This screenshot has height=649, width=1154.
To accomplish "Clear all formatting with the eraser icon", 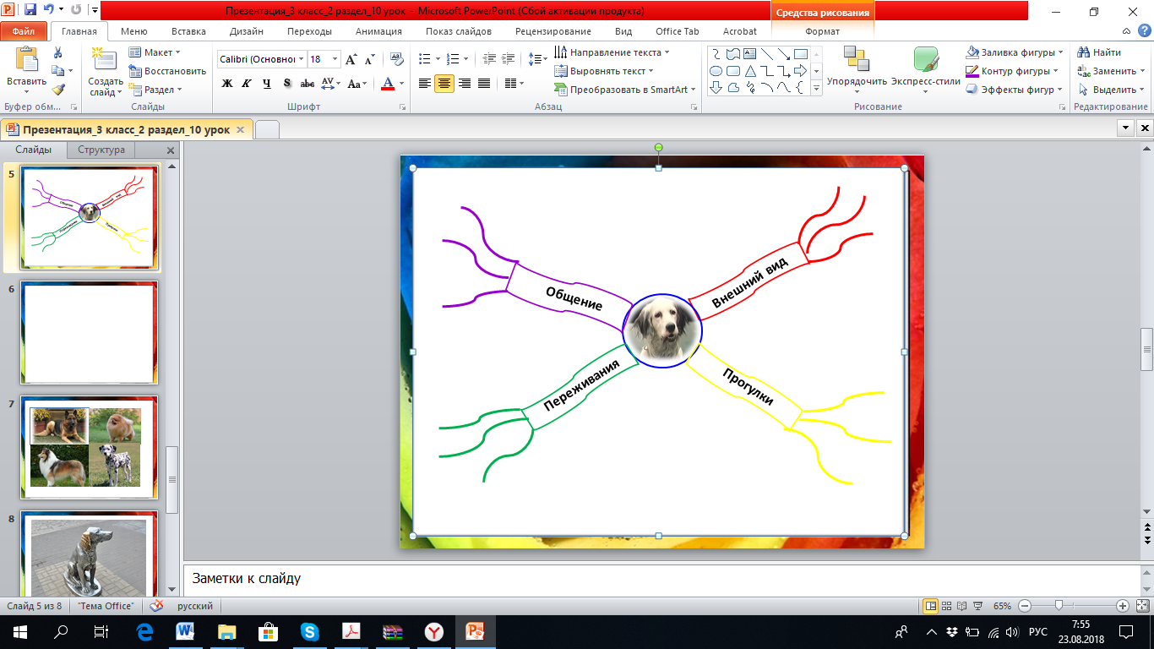I will point(397,59).
